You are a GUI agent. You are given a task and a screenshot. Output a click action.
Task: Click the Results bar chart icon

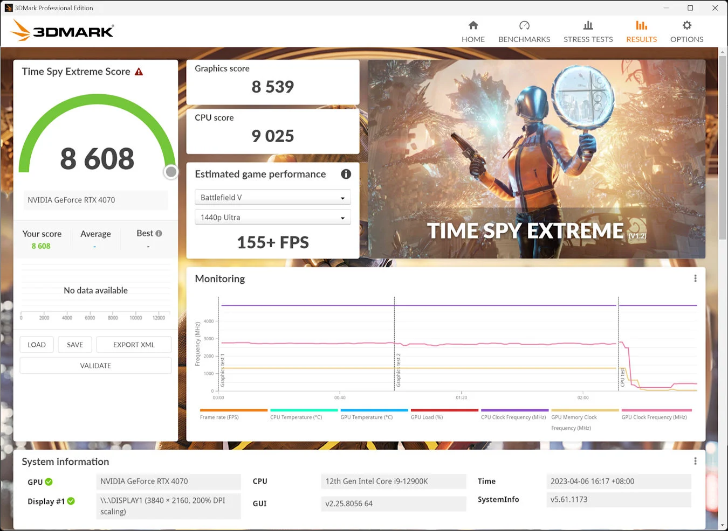pyautogui.click(x=641, y=25)
